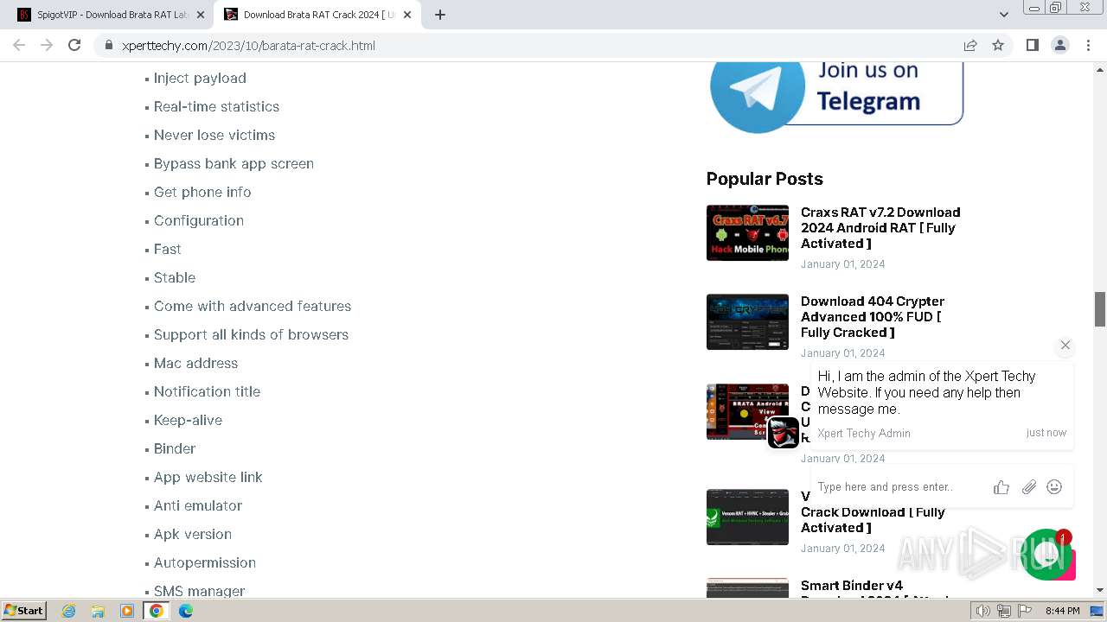Image resolution: width=1107 pixels, height=622 pixels.
Task: Click the Craxs RAT post thumbnail
Action: point(747,232)
